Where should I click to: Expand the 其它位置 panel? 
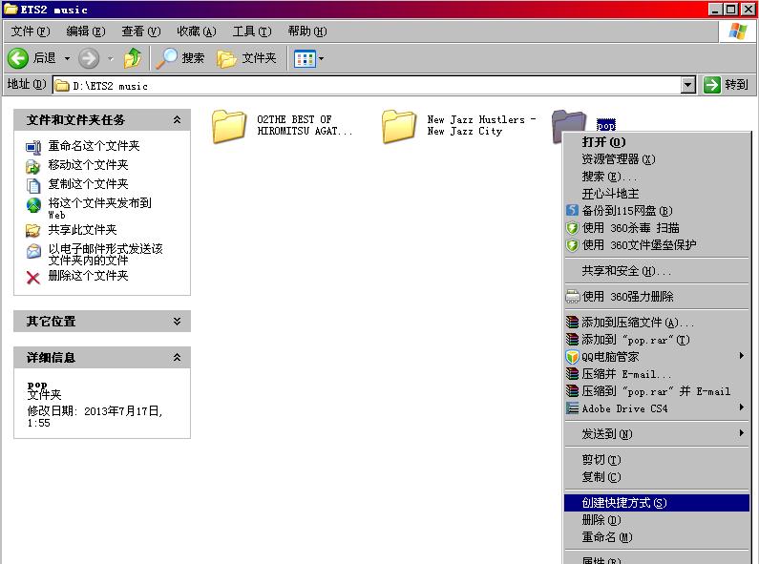177,322
